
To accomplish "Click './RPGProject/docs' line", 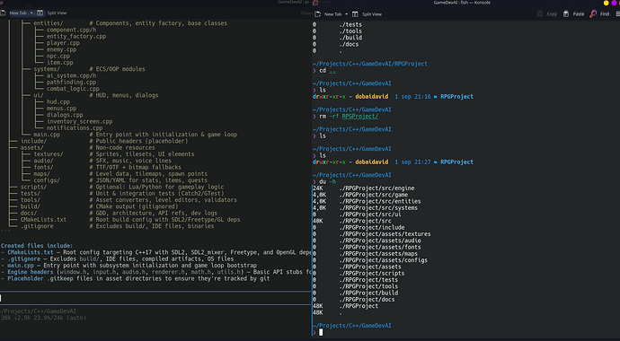I will coord(367,300).
